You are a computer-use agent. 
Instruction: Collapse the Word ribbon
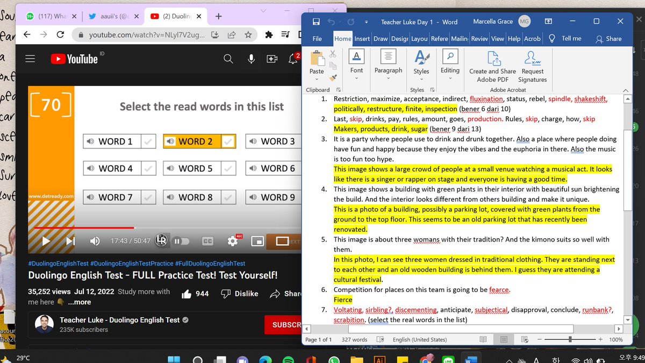click(626, 90)
